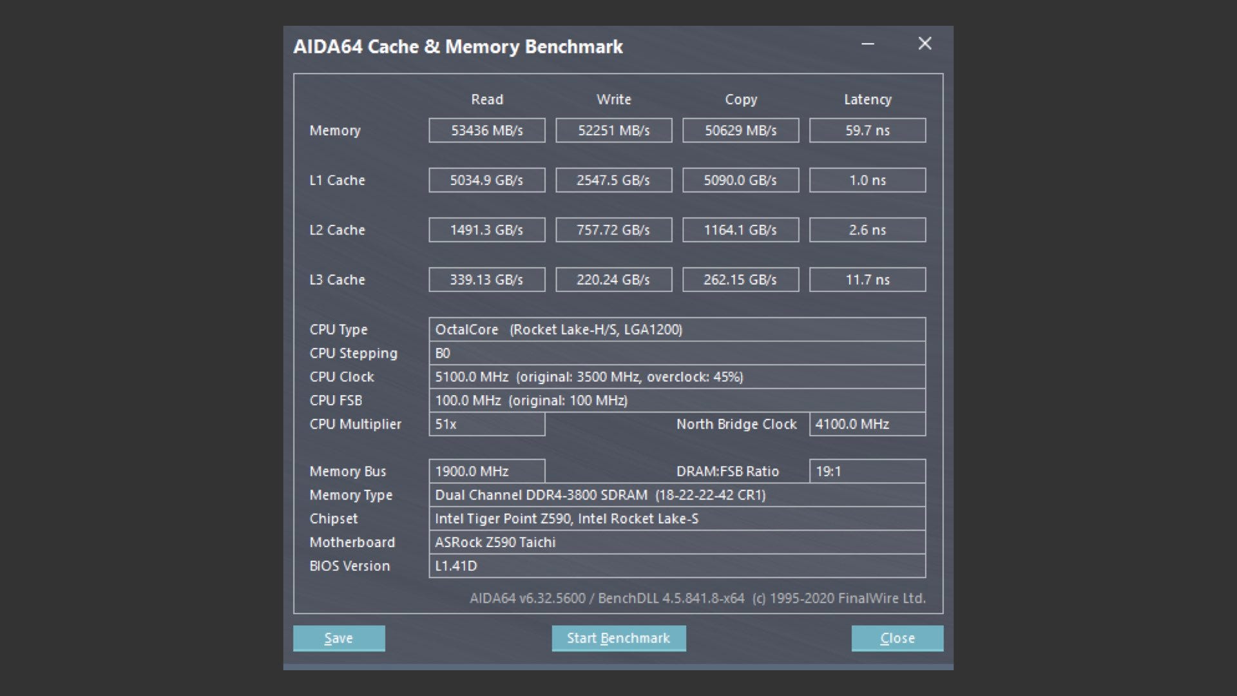Click the Close button at bottom
Viewport: 1237px width, 696px height.
pyautogui.click(x=897, y=638)
